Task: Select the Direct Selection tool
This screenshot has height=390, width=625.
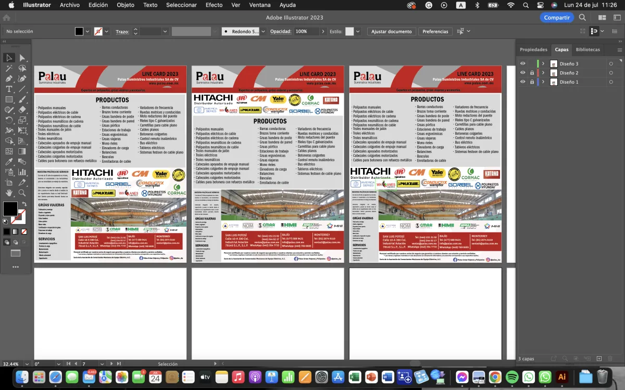Action: pos(22,58)
